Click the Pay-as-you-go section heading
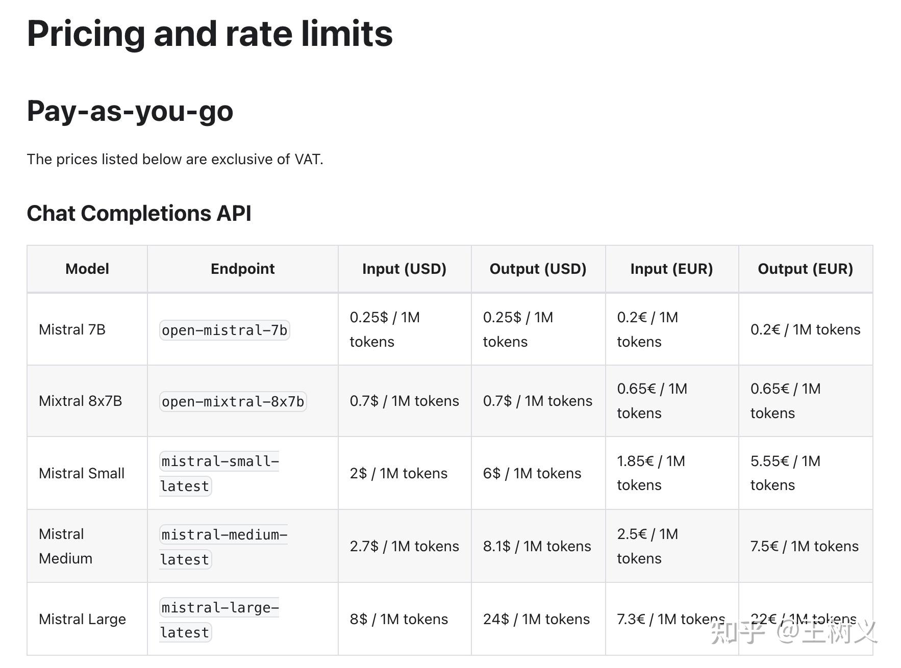Image resolution: width=901 pixels, height=668 pixels. (x=130, y=111)
